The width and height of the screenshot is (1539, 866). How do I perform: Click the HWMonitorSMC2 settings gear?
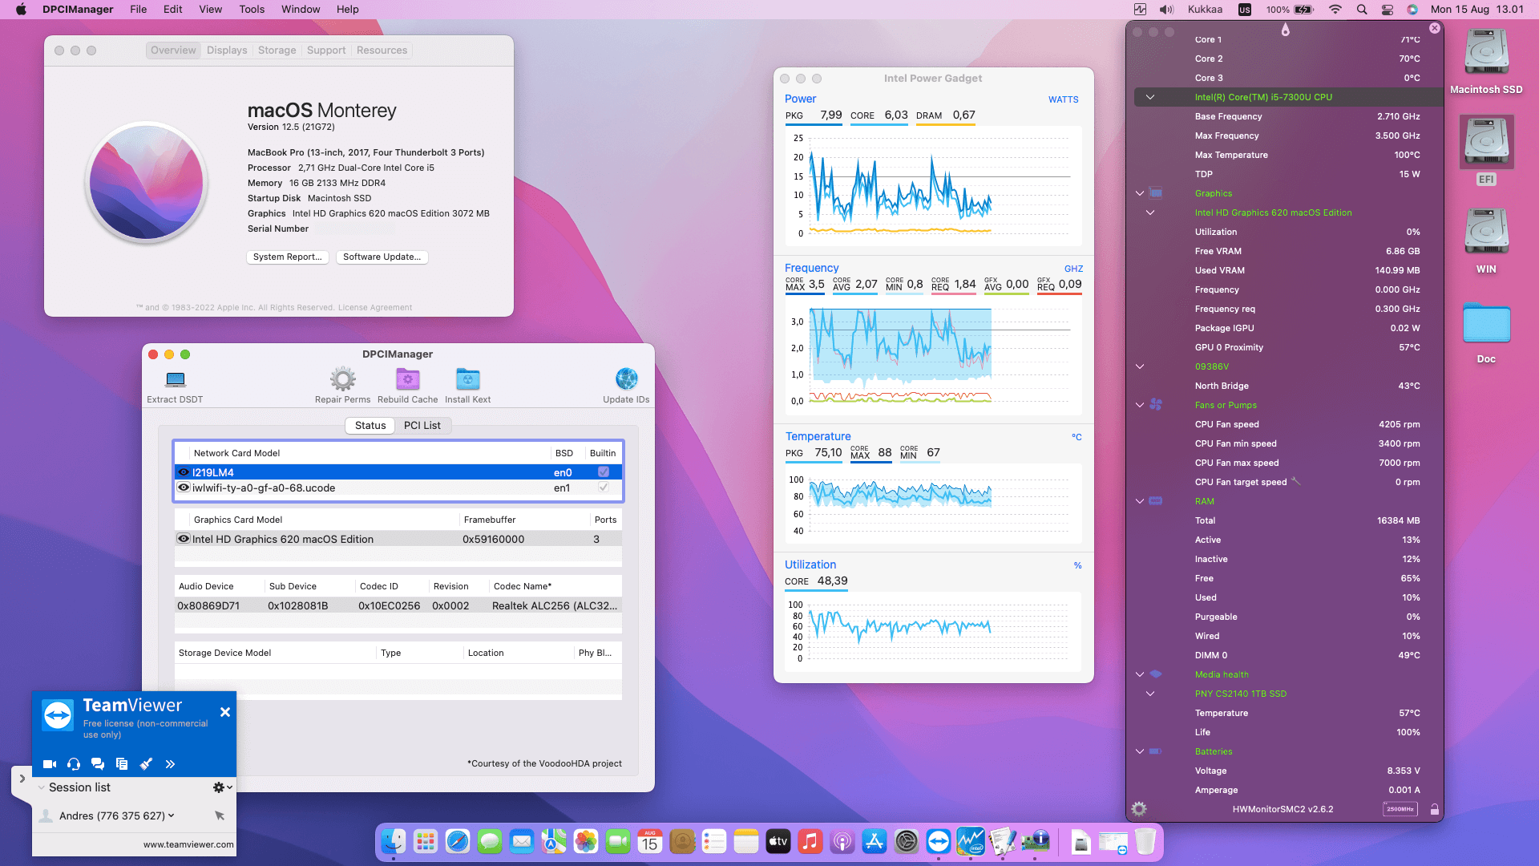coord(1138,809)
